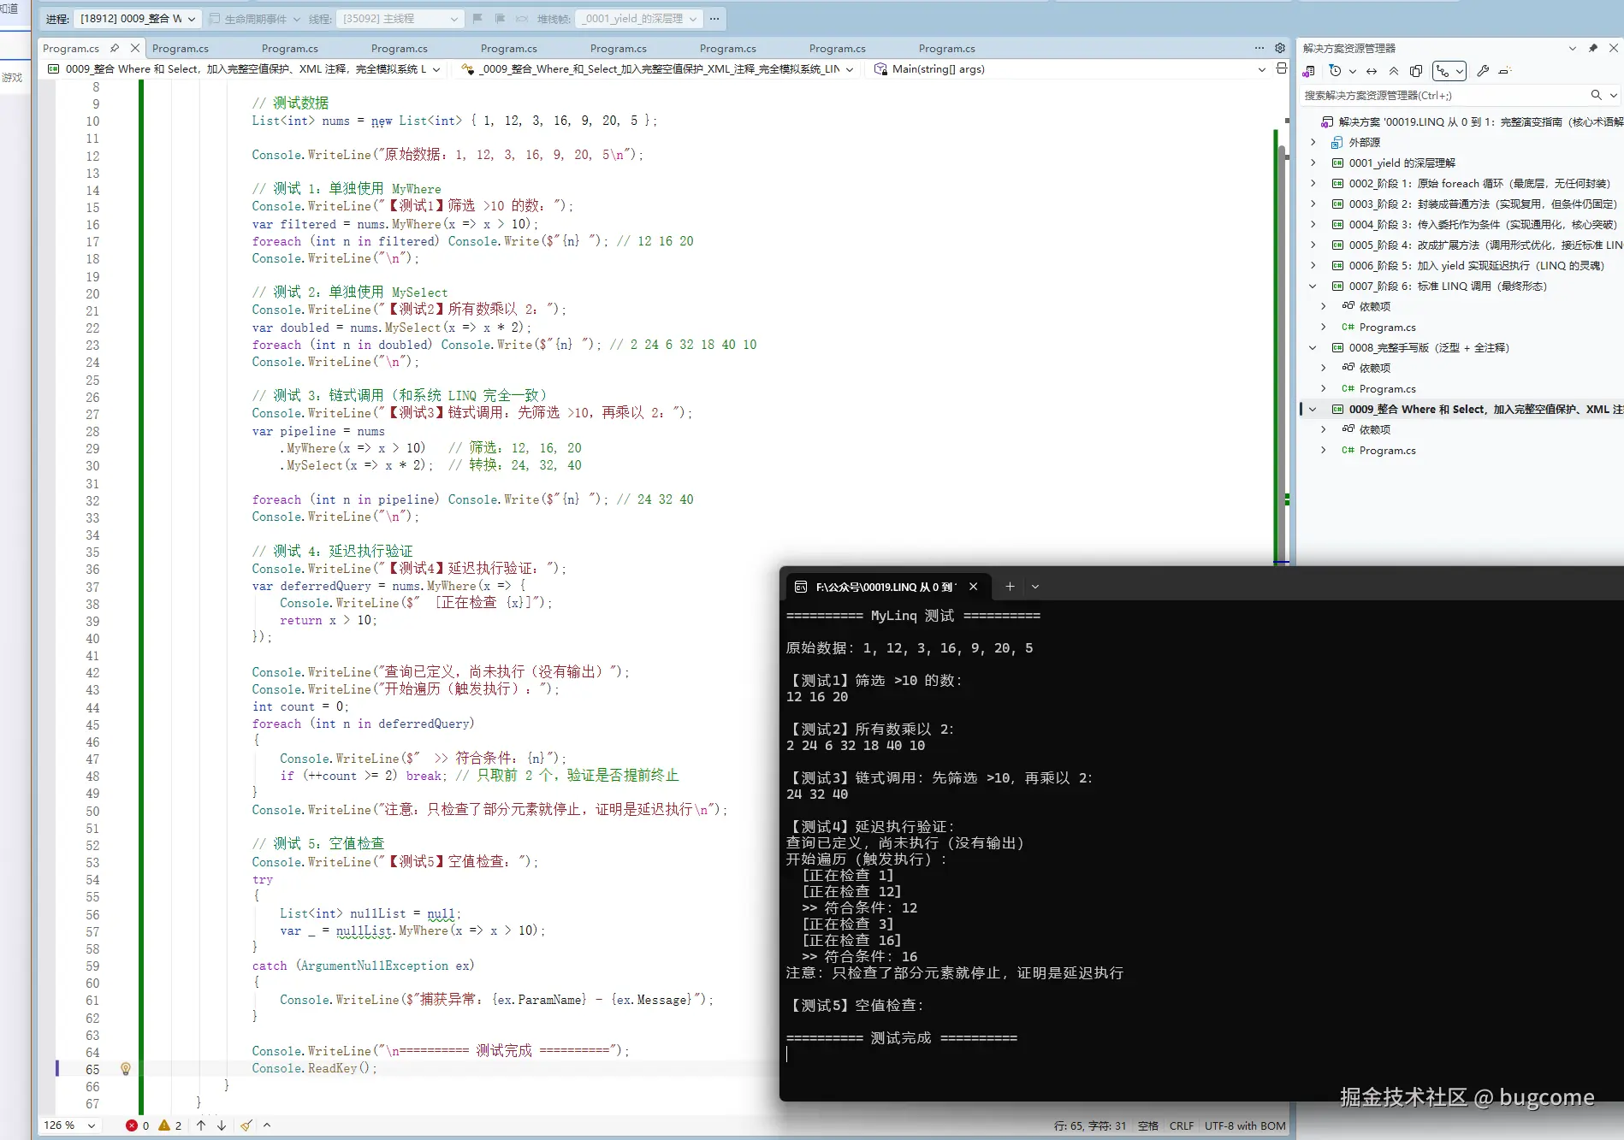The width and height of the screenshot is (1624, 1140).
Task: Click the Solution Explorer search magnifier
Action: [1596, 95]
